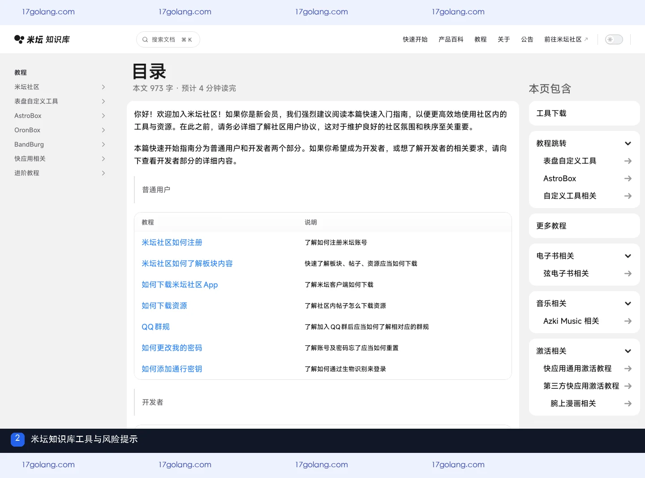
Task: Expand the AstroBox sidebar section
Action: pyautogui.click(x=103, y=116)
